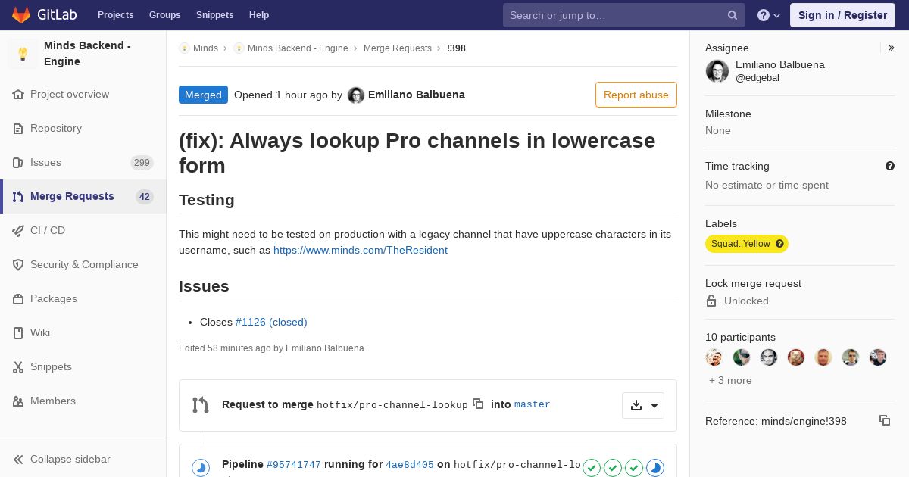Screen dimensions: 909x477
Task: Collapse the right sidebar with the chevron toggle
Action: click(892, 48)
